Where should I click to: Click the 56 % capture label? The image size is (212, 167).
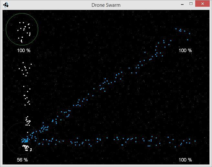tap(22, 160)
